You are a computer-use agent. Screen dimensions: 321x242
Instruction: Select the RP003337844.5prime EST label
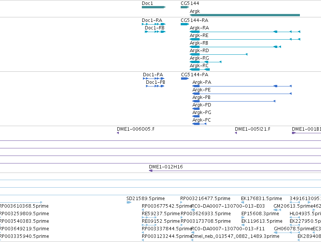click(x=167, y=229)
